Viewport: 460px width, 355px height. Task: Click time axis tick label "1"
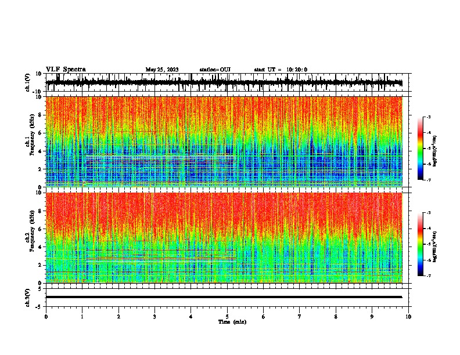pyautogui.click(x=82, y=317)
